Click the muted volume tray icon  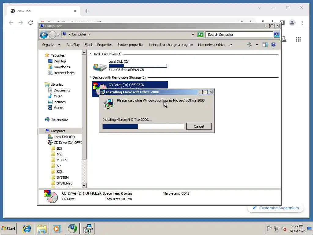(x=284, y=228)
